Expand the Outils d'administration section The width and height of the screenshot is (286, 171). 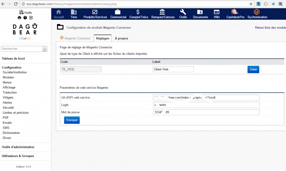[x=18, y=147]
